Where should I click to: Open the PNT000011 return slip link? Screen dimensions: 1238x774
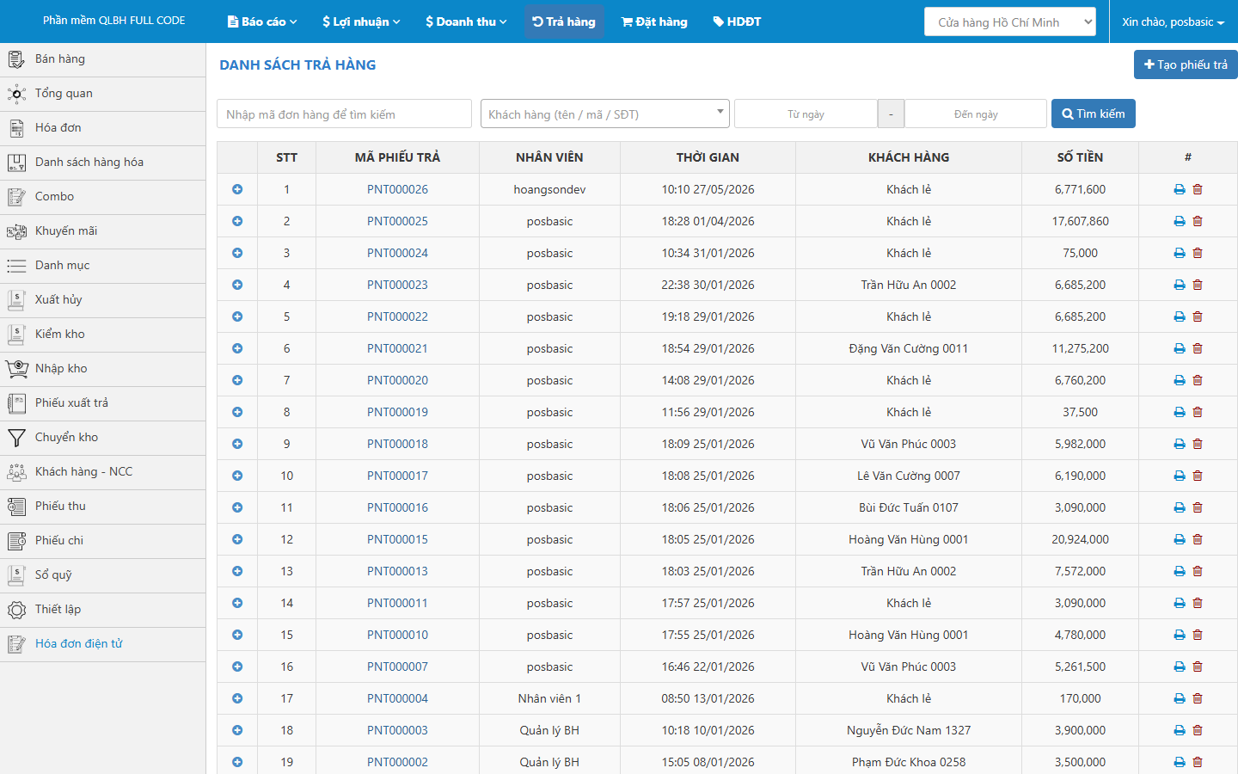tap(397, 603)
